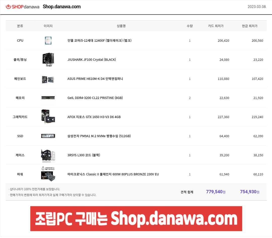Click the JIUSHARK JF100 cooler image
The height and width of the screenshot is (238, 272).
tap(48, 60)
